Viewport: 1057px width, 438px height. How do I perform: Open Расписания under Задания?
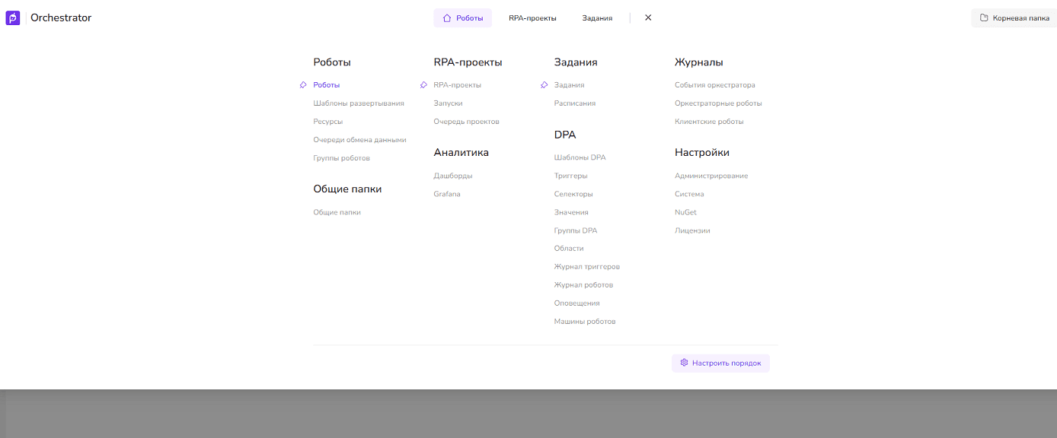(x=574, y=103)
